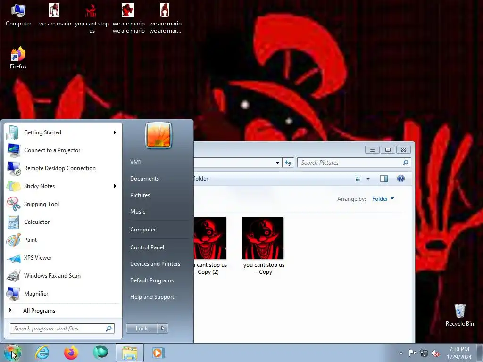Launch Paint icon from Start menu
The width and height of the screenshot is (483, 362).
(13, 240)
